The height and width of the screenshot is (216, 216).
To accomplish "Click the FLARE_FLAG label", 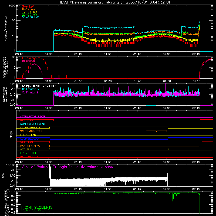I will pos(28,135).
